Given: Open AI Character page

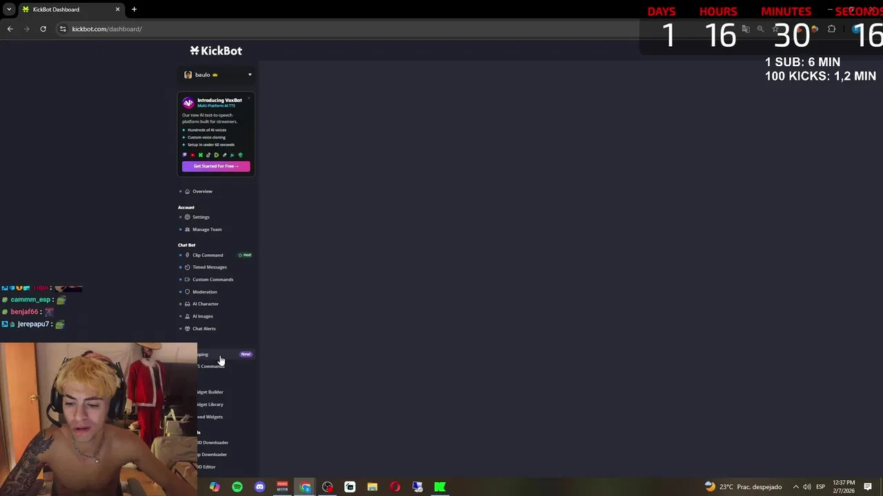Looking at the screenshot, I should [206, 304].
